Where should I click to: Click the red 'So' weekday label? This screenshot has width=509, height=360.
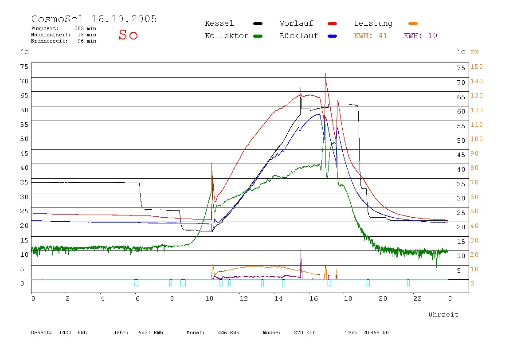(128, 35)
